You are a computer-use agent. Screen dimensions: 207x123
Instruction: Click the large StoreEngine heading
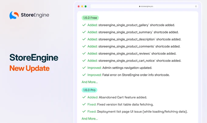(x=34, y=58)
